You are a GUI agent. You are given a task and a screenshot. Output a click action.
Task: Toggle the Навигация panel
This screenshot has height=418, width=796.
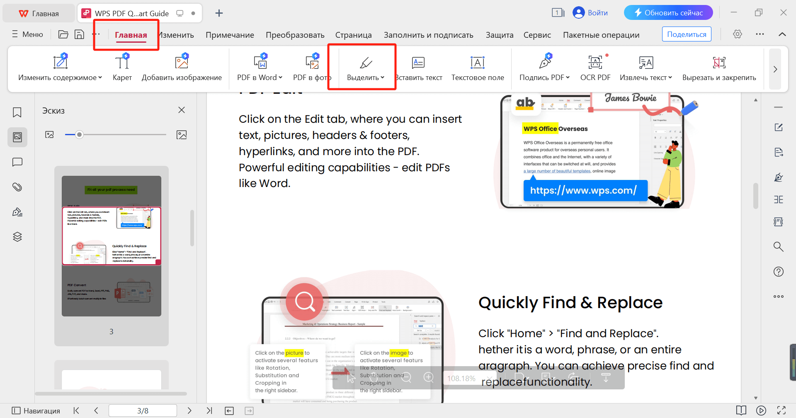35,410
